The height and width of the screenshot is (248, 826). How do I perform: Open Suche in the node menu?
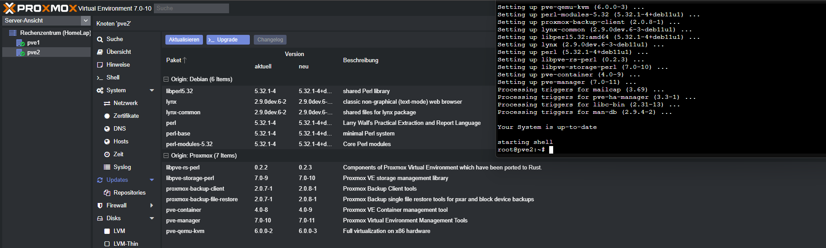click(115, 39)
